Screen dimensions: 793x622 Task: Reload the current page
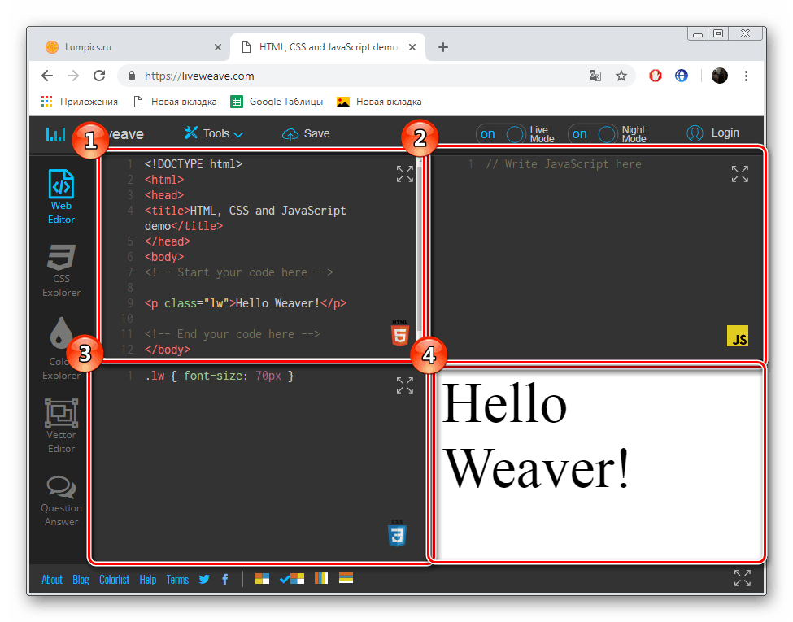tap(99, 76)
